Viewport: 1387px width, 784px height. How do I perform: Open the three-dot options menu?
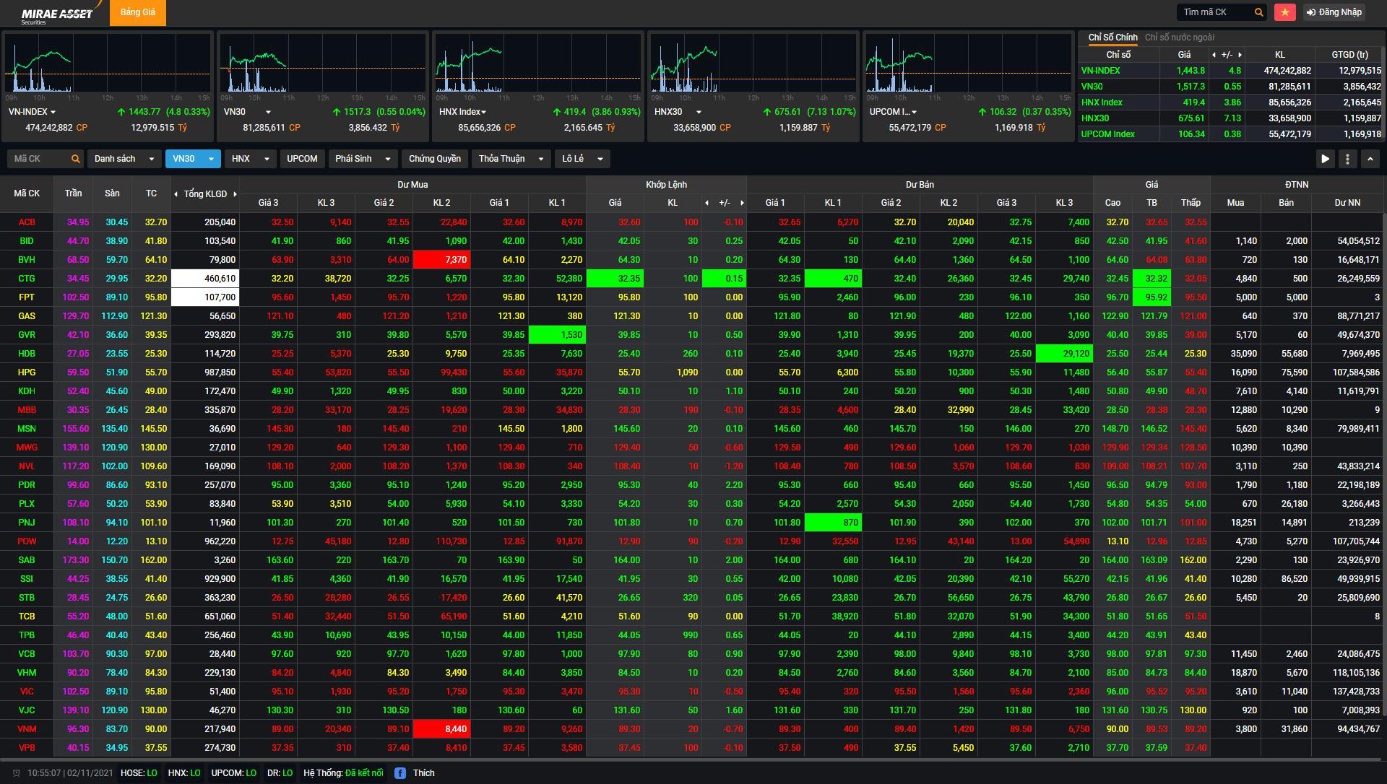pos(1347,159)
